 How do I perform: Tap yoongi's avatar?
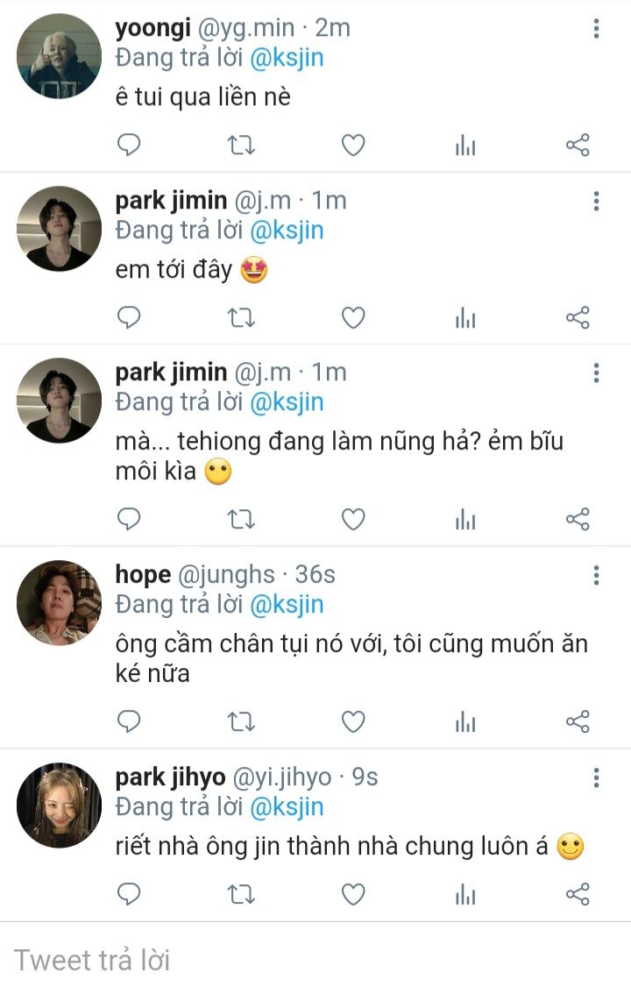(x=59, y=57)
